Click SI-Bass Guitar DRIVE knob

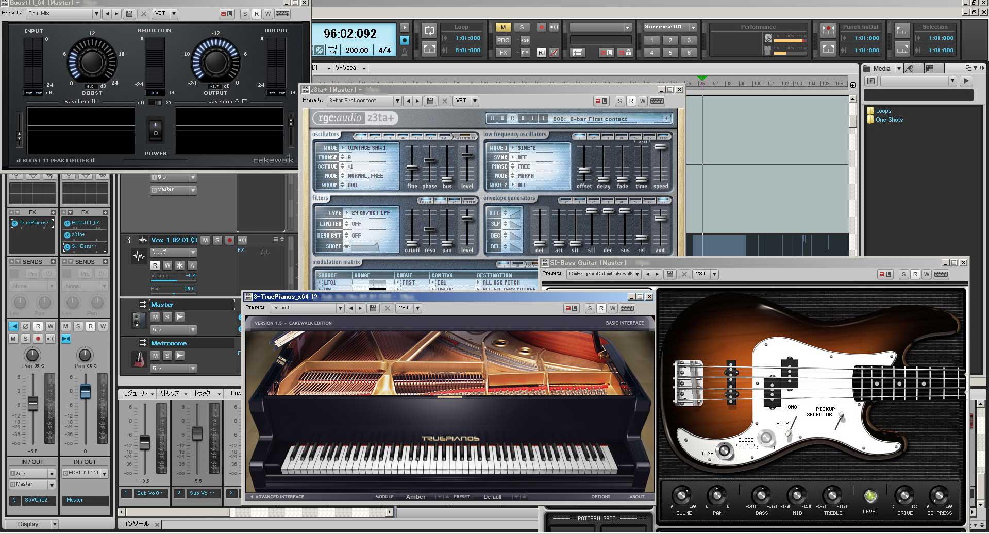click(x=904, y=496)
